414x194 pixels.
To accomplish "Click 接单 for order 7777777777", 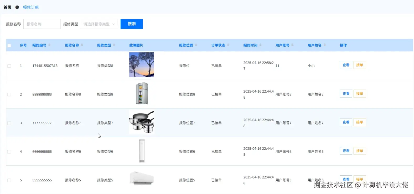I will click(360, 122).
